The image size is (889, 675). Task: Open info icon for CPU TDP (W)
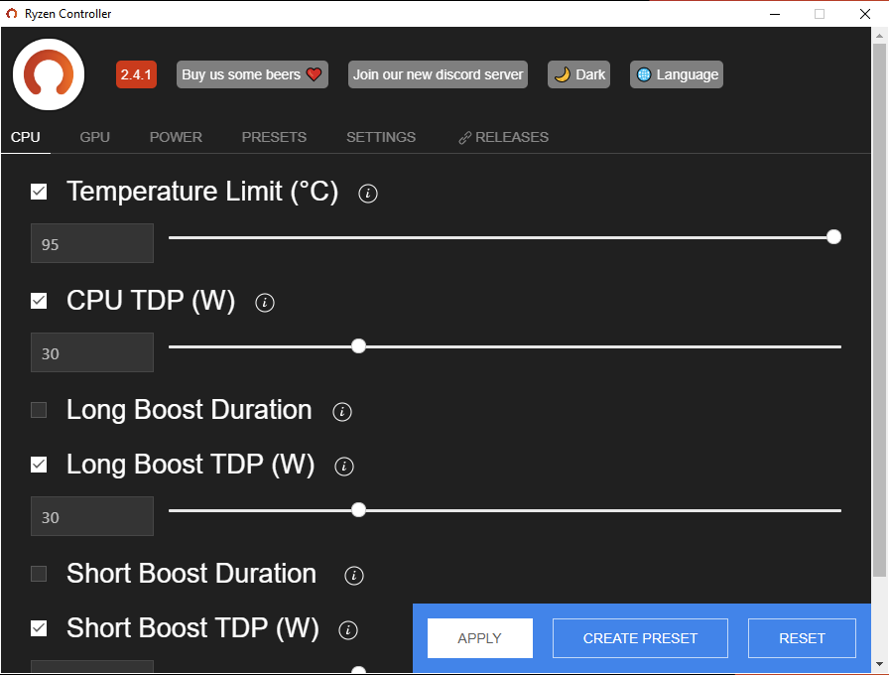click(x=265, y=303)
